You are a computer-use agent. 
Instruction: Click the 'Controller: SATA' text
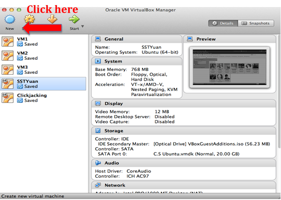point(114,149)
